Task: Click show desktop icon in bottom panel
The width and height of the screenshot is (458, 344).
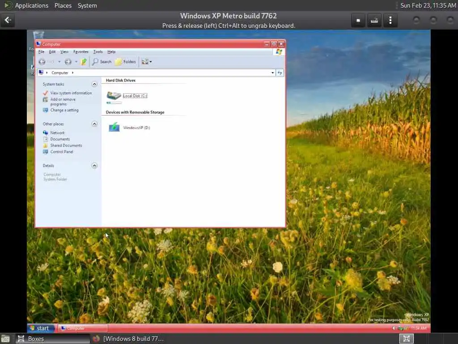Action: (x=5, y=339)
